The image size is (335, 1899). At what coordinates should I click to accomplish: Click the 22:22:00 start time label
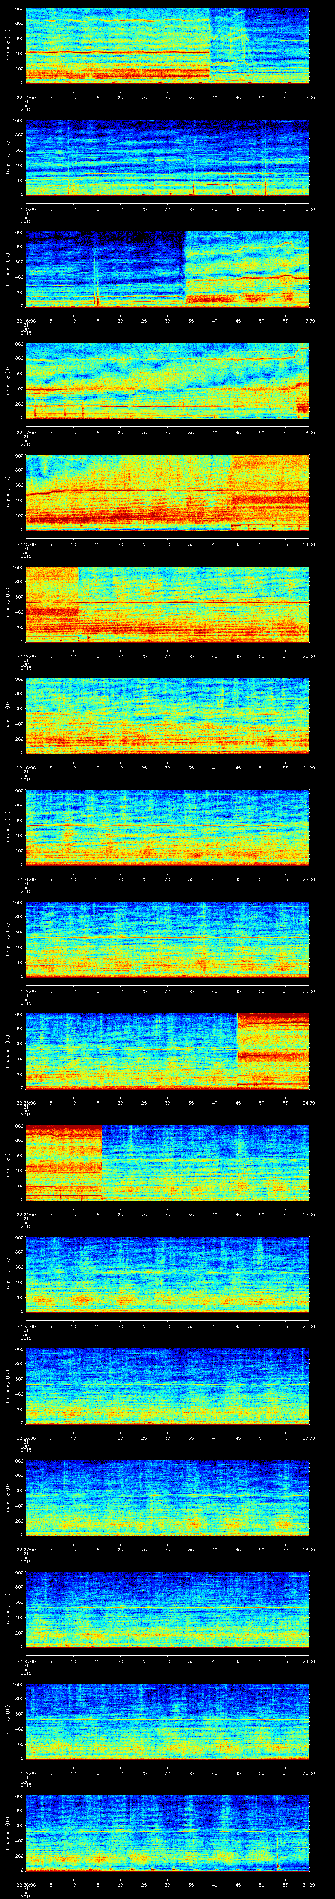[26, 991]
